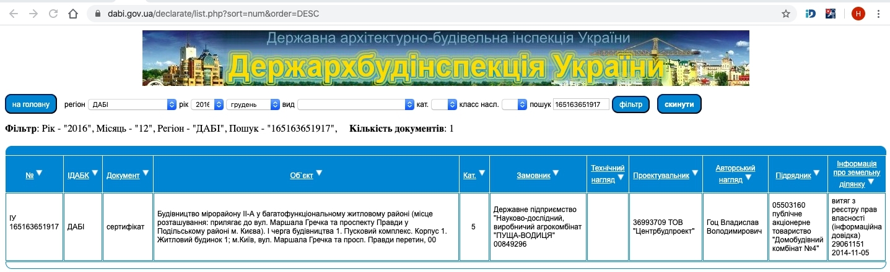Sort by Авторський нагляд header link
The height and width of the screenshot is (272, 890).
click(x=735, y=174)
